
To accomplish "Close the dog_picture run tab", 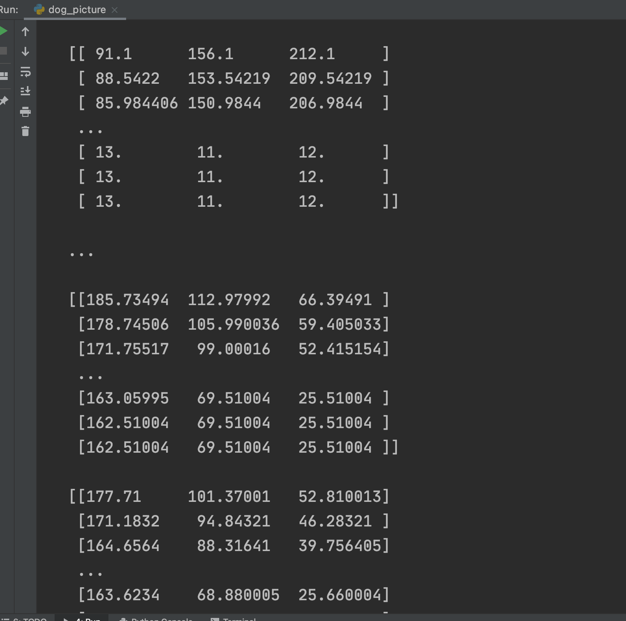I will (x=115, y=10).
